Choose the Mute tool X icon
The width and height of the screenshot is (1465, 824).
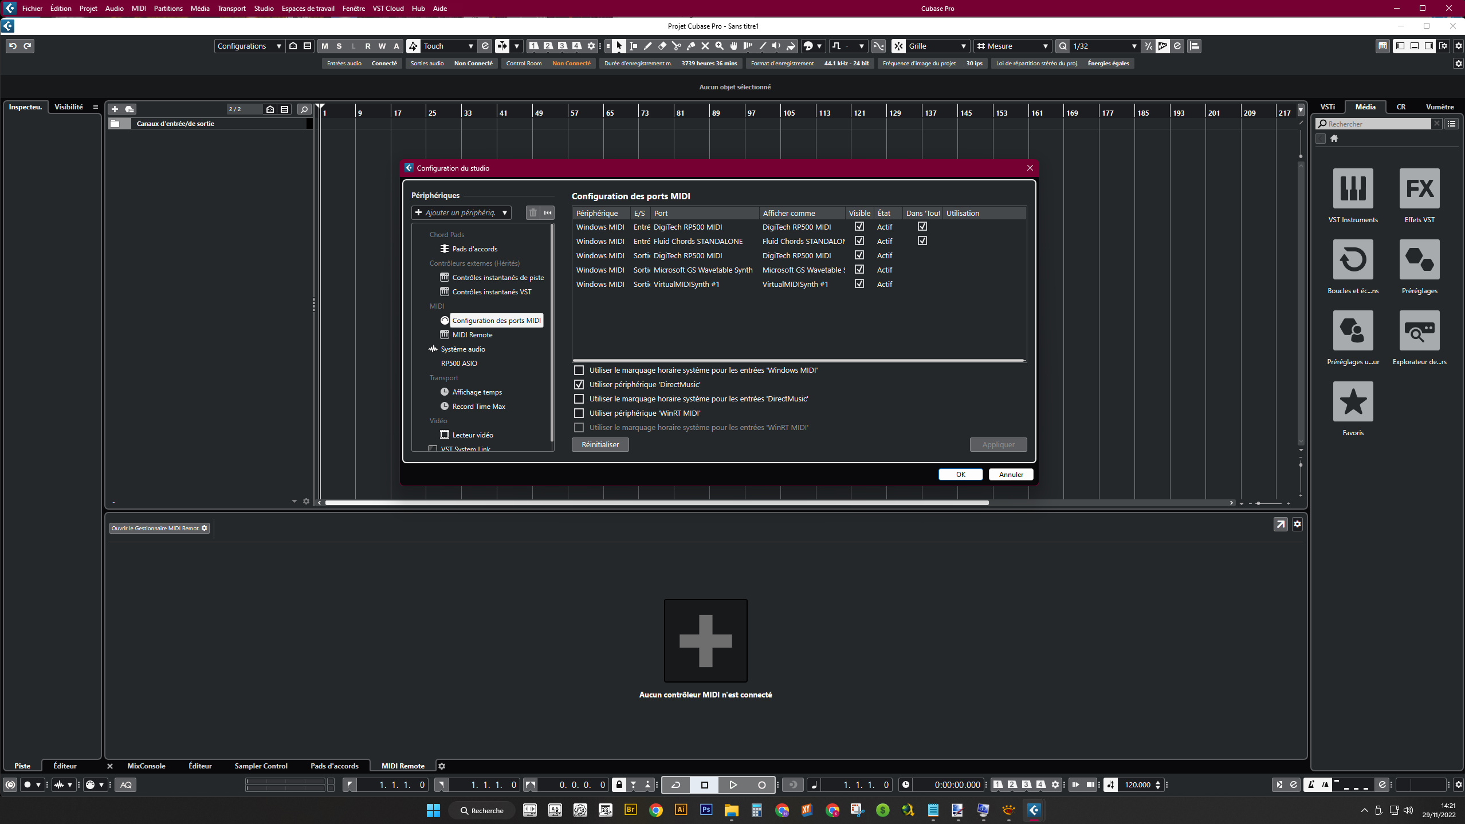point(705,46)
